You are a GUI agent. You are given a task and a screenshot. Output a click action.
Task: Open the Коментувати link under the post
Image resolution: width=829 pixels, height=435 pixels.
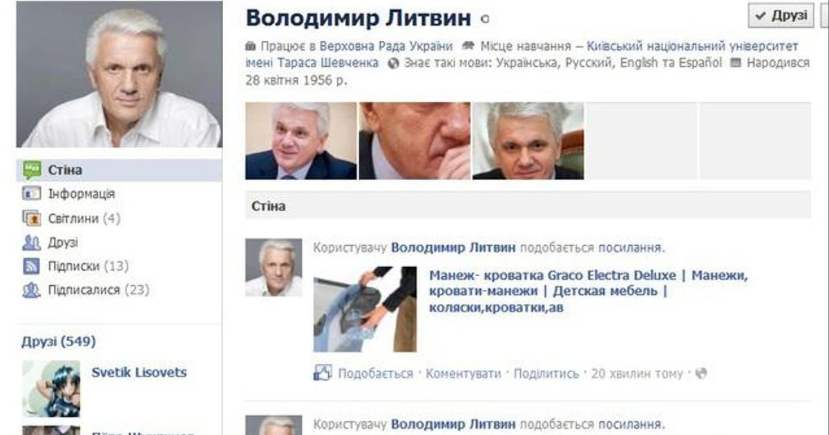463,374
